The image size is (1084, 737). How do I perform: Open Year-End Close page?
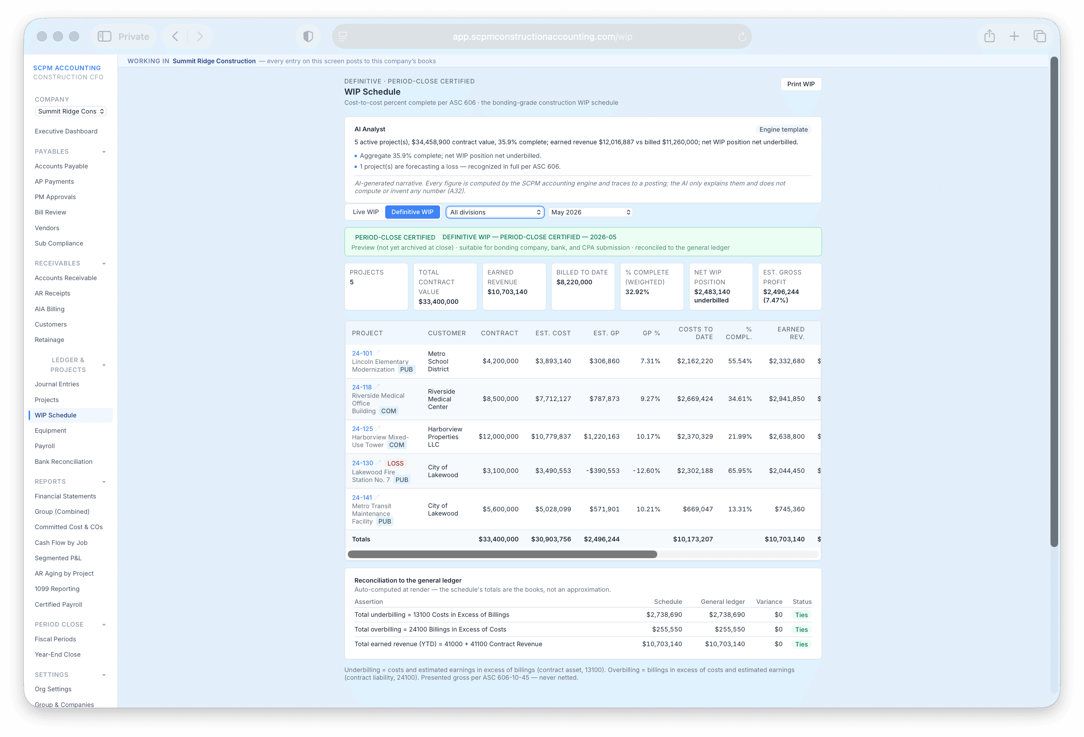[57, 654]
